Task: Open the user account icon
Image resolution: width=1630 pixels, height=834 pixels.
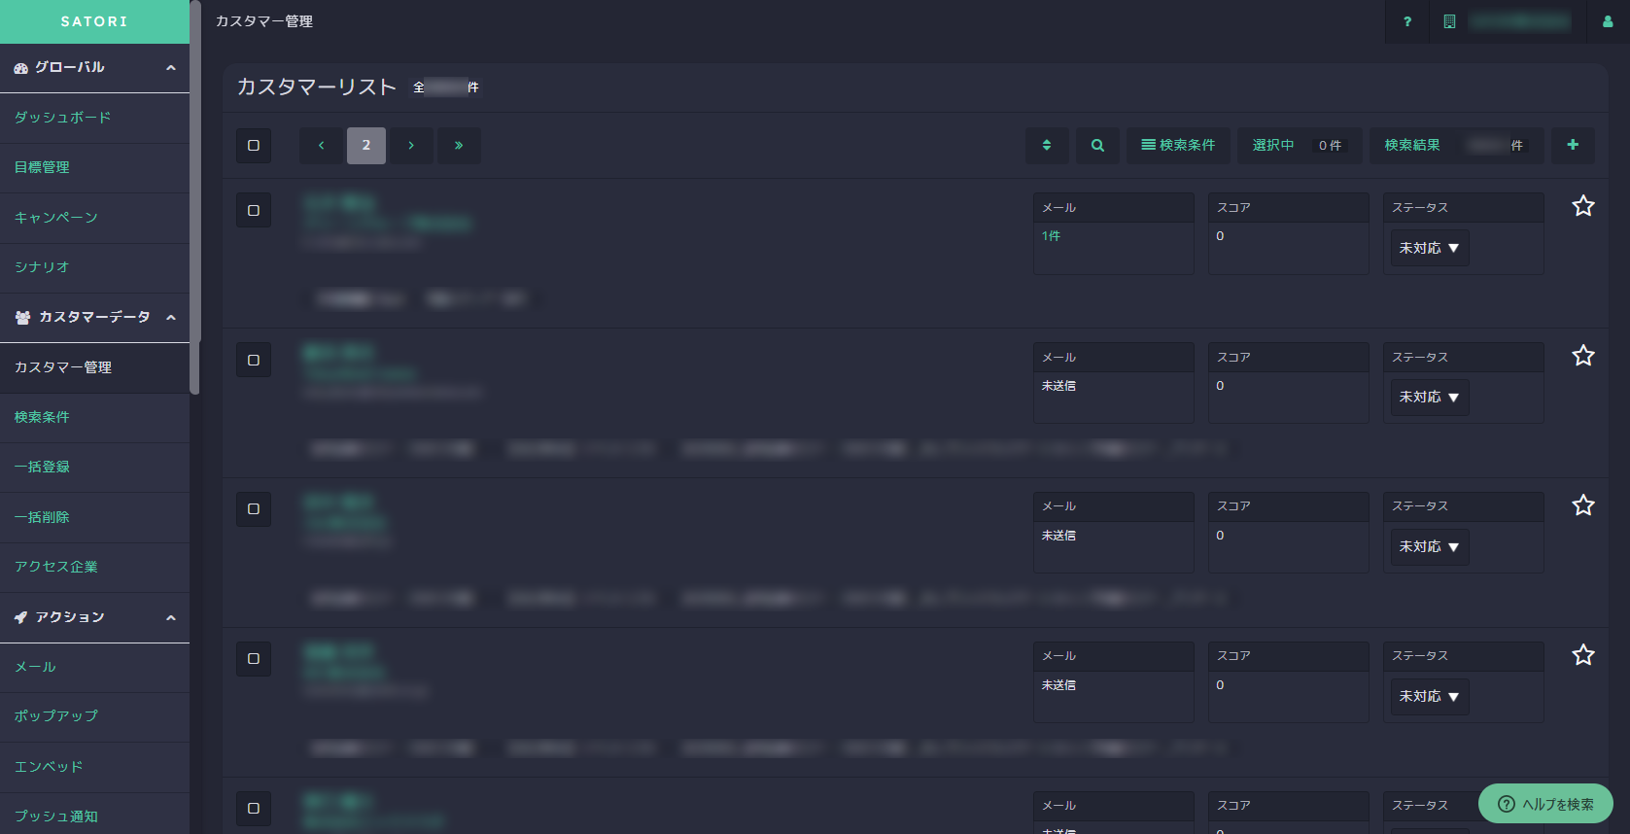Action: pos(1607,21)
